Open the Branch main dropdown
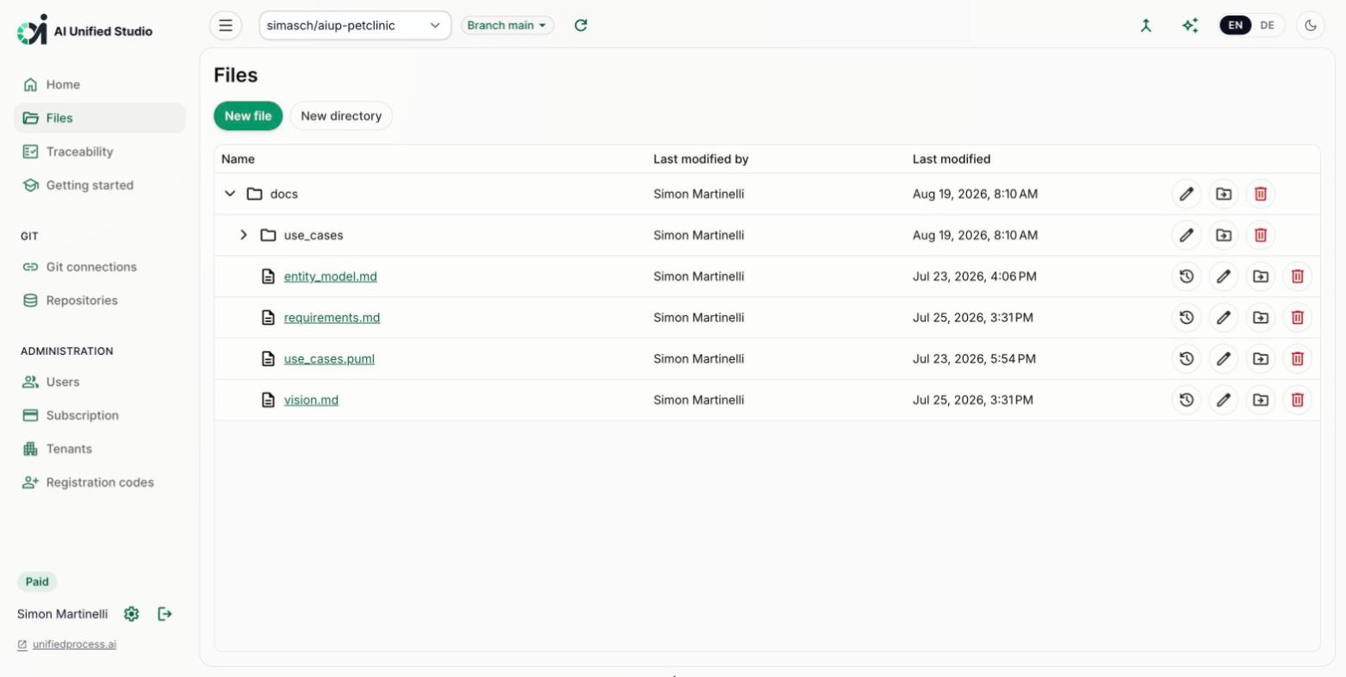 (x=507, y=26)
